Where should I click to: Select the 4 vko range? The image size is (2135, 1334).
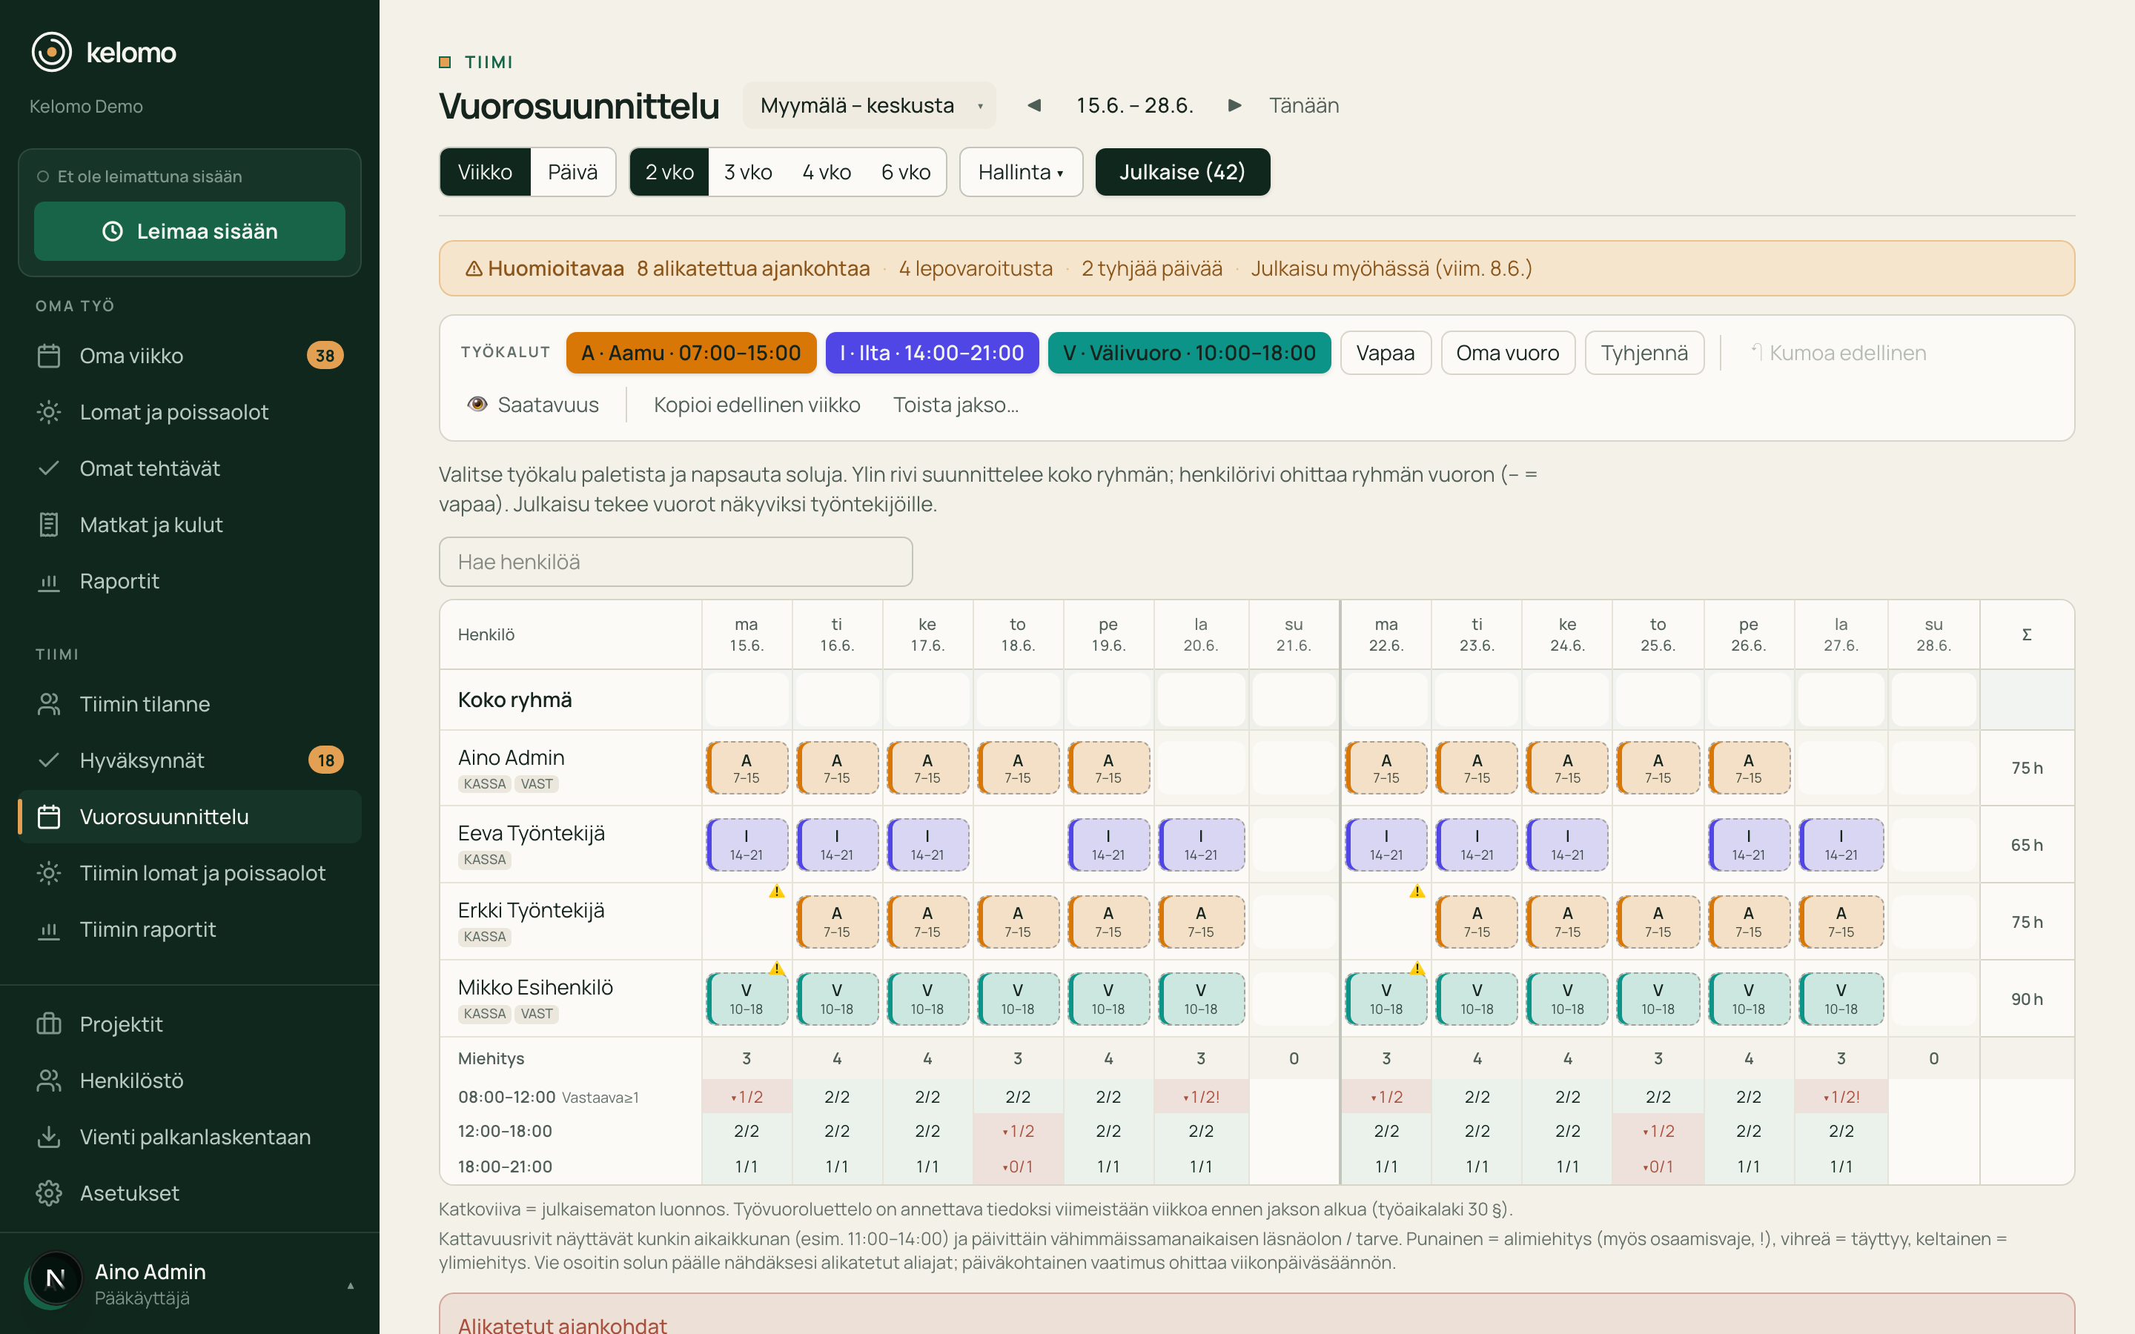(827, 172)
